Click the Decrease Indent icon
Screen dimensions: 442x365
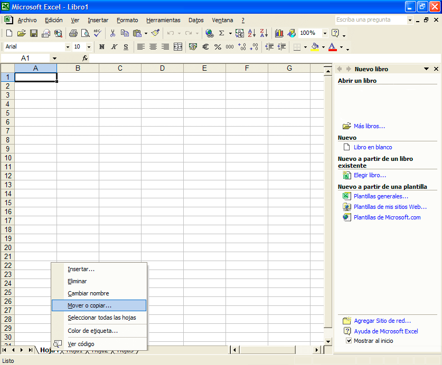pos(269,47)
